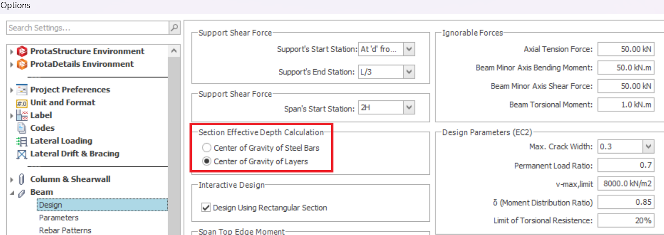Click the Codes document icon

click(x=22, y=128)
